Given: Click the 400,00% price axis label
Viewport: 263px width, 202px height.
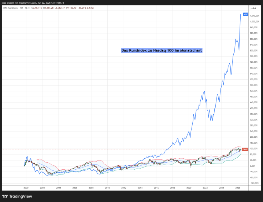Looking at the screenshot, I should [254, 108].
